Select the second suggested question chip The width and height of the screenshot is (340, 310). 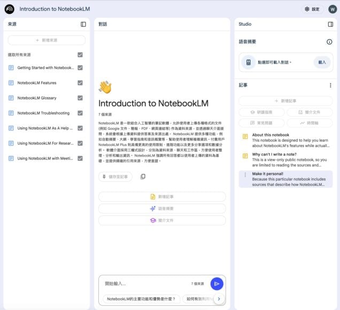(198, 299)
